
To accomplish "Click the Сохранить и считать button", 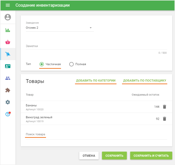I will [151, 156].
